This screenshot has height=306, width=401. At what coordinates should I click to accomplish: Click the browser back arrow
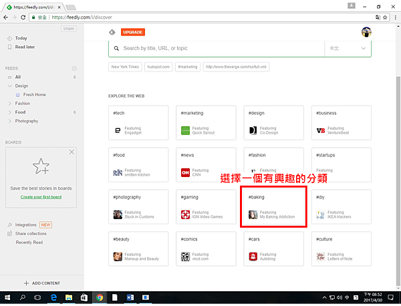click(x=5, y=17)
